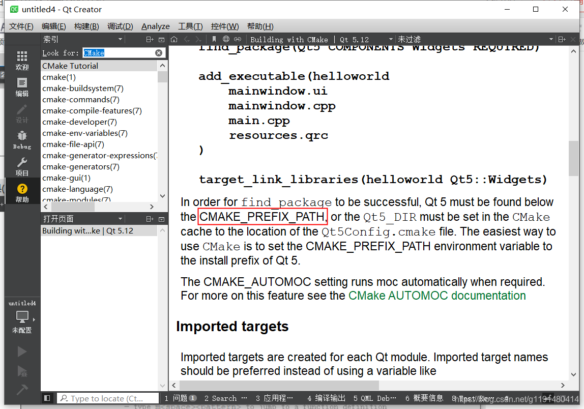Switch to 设计 (Design) mode
This screenshot has width=584, height=409.
coord(22,113)
